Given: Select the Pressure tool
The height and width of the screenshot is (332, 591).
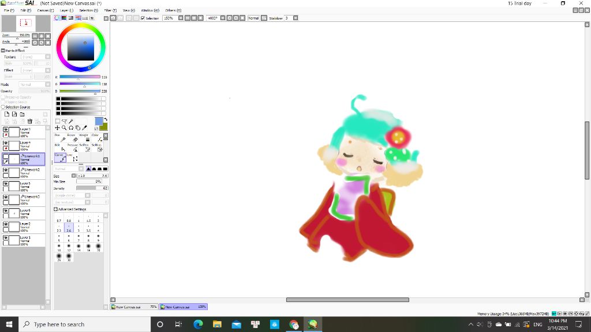Looking at the screenshot, I should point(72,148).
